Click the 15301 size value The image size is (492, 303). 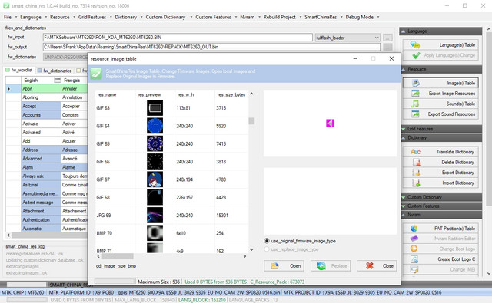(x=222, y=216)
